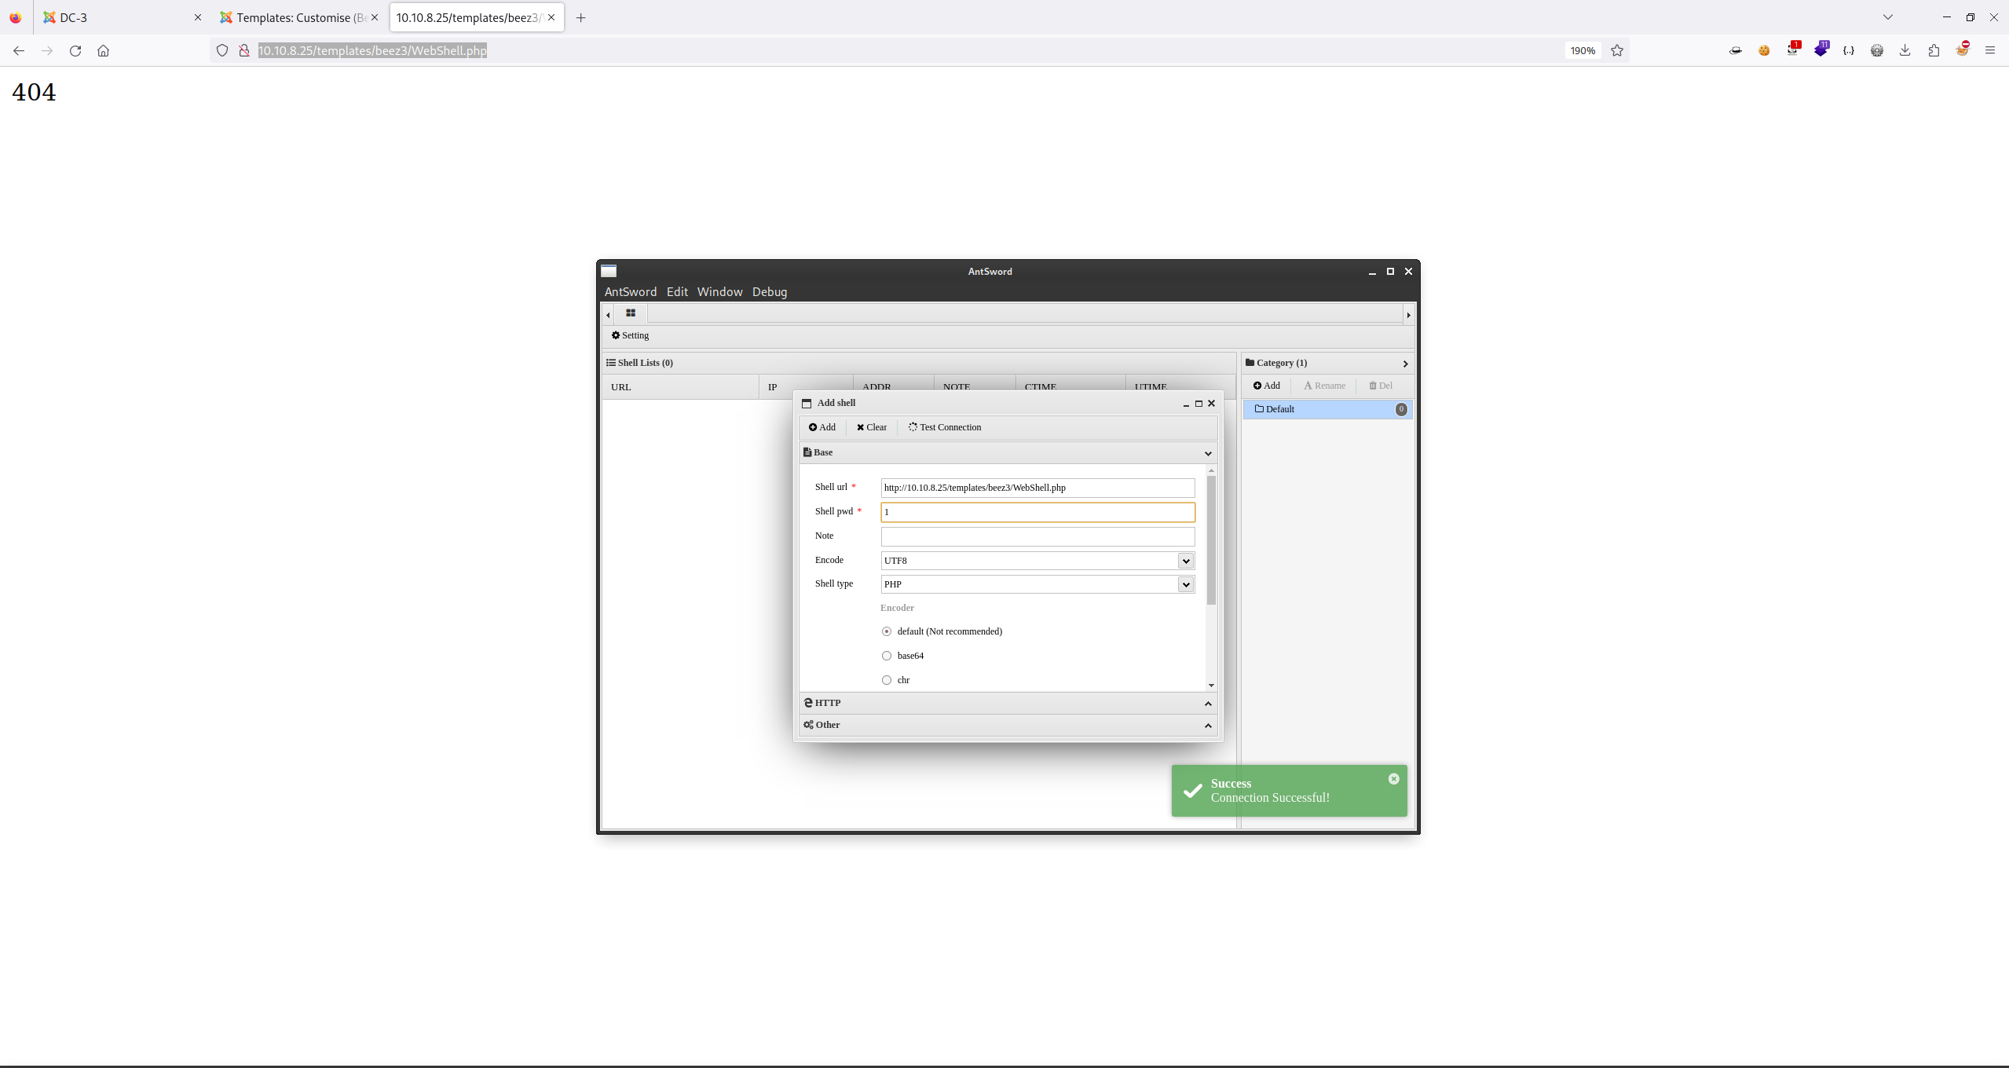This screenshot has width=2009, height=1068.
Task: Click Del in the Category panel
Action: click(x=1381, y=386)
